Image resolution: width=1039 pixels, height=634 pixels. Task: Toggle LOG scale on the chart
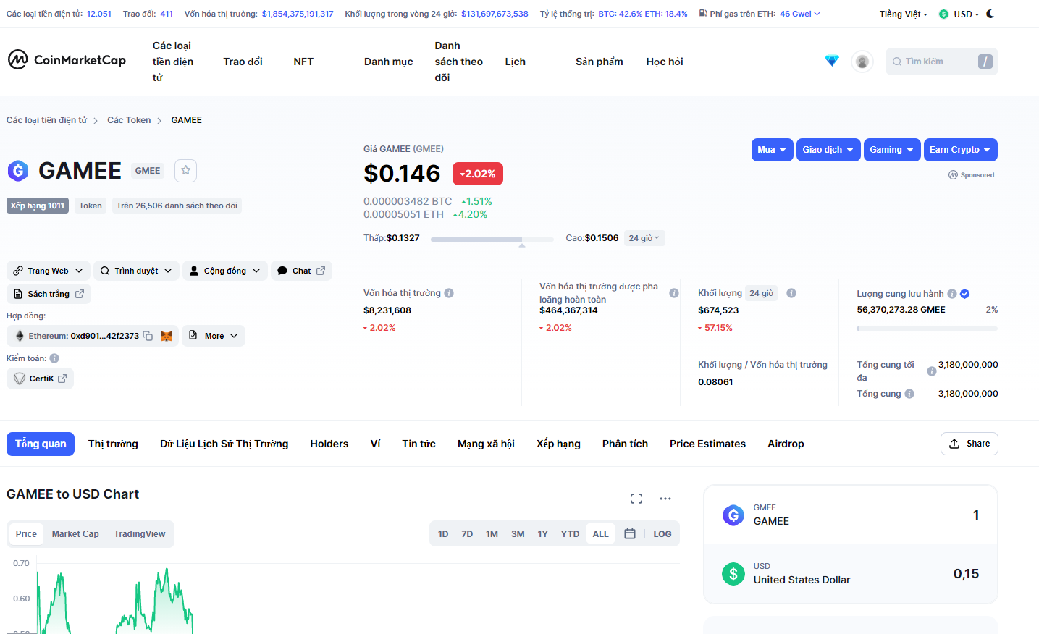(x=662, y=533)
